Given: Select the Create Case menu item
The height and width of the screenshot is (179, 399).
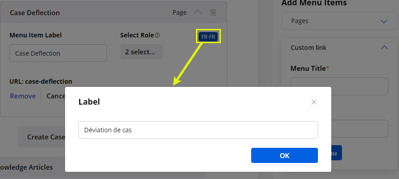Looking at the screenshot, I should click(41, 137).
